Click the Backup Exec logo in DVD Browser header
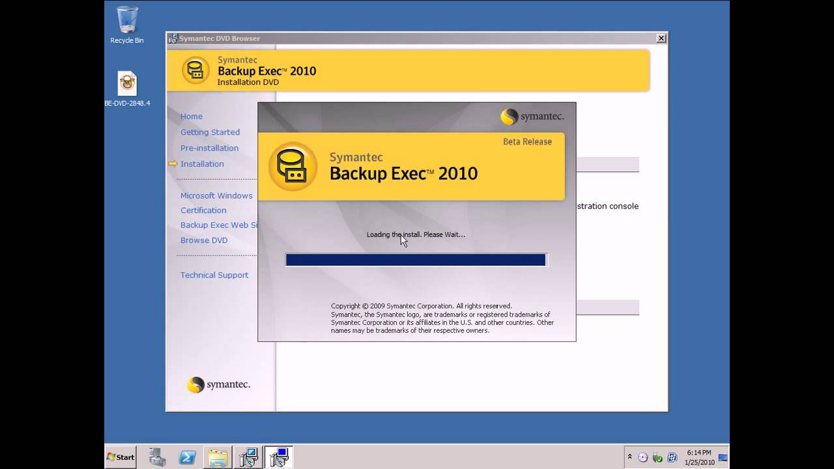The width and height of the screenshot is (834, 469). coord(195,70)
